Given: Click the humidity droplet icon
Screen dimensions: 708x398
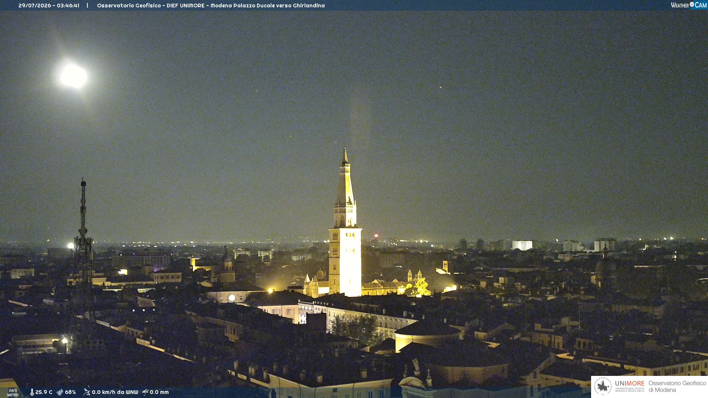Looking at the screenshot, I should [x=60, y=392].
